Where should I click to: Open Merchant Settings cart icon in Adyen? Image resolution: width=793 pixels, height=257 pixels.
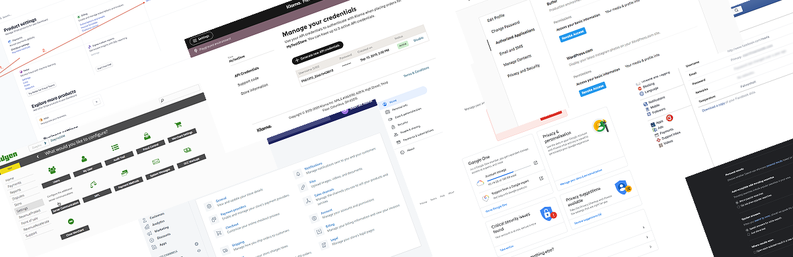pyautogui.click(x=178, y=124)
